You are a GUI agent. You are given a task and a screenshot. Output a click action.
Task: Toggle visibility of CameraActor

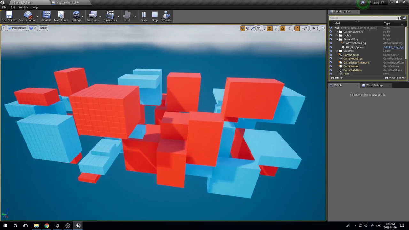(331, 55)
